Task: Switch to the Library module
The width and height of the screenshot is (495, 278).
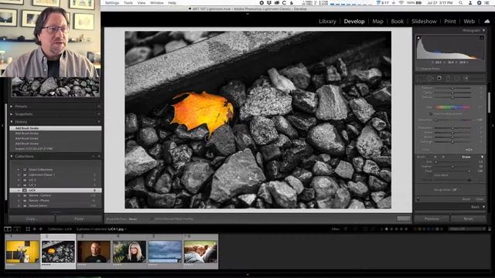Action: click(x=327, y=22)
